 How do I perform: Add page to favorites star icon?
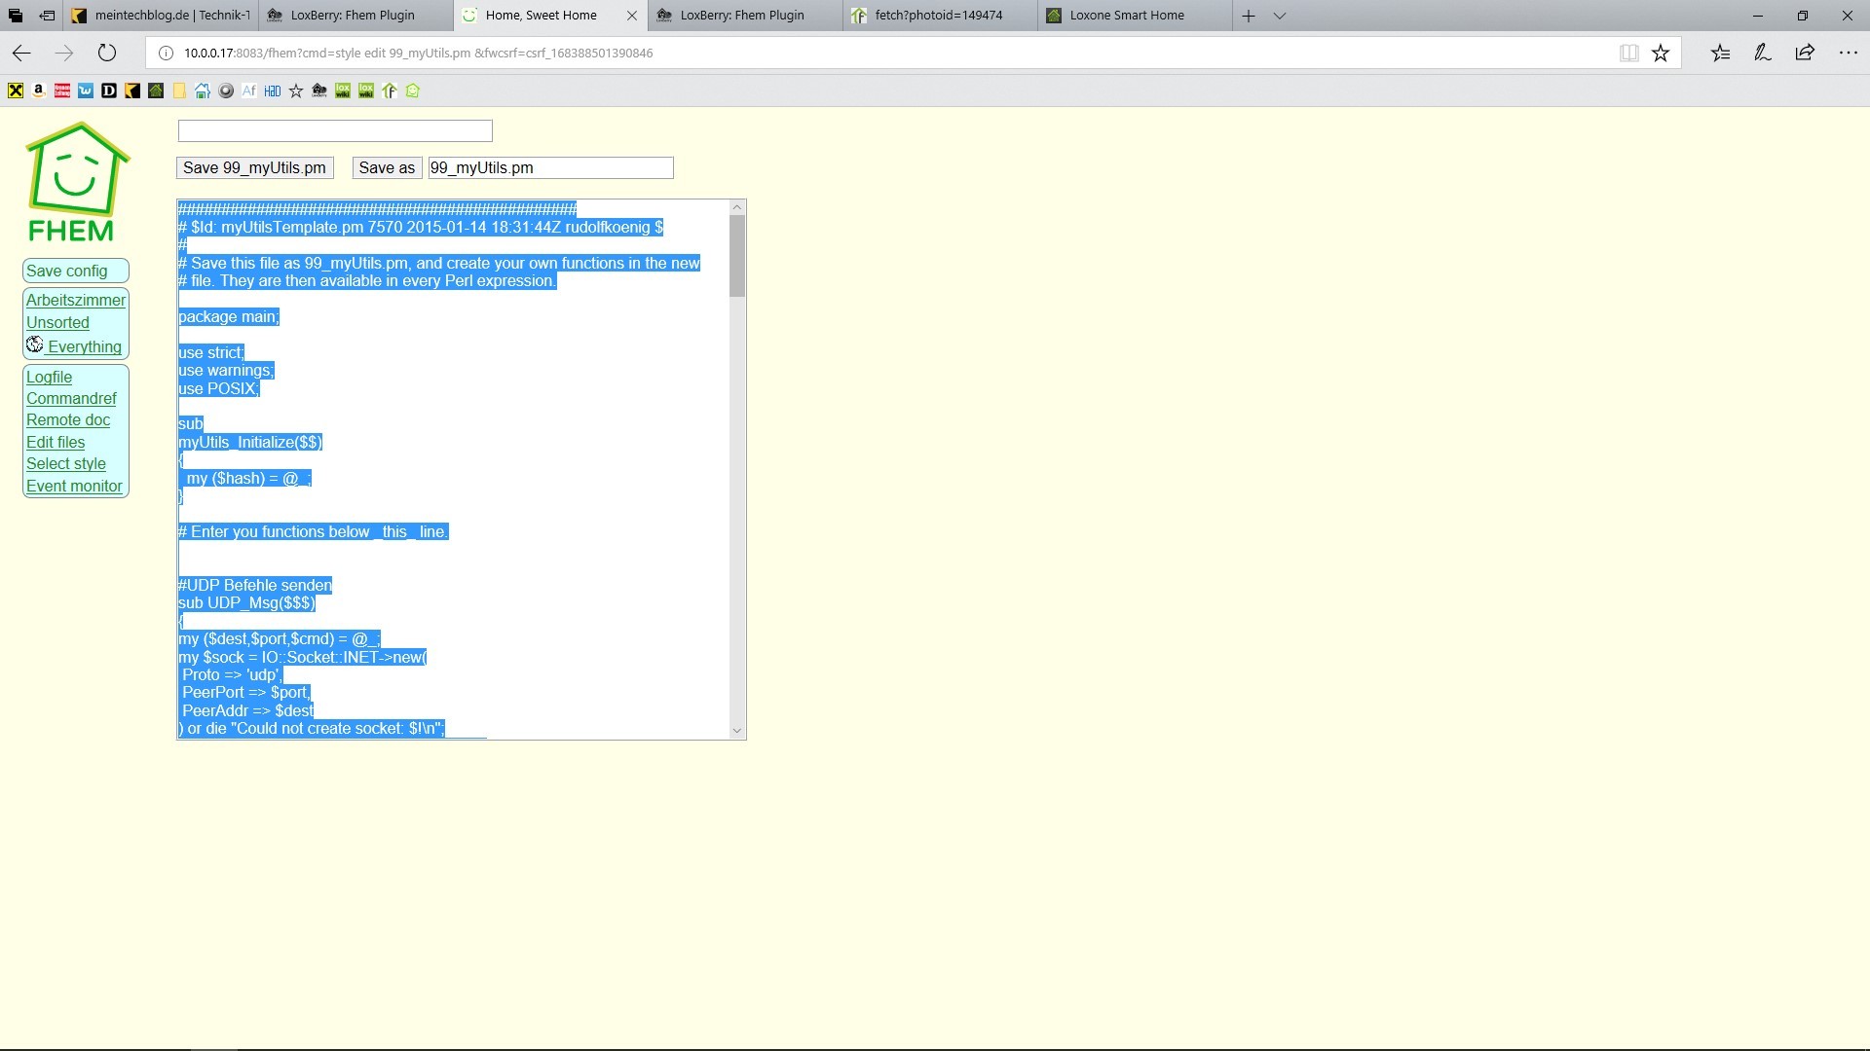[1661, 54]
